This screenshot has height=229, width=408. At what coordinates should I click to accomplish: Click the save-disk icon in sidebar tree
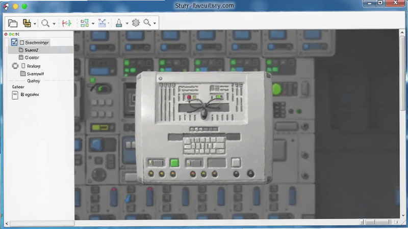[x=21, y=58]
